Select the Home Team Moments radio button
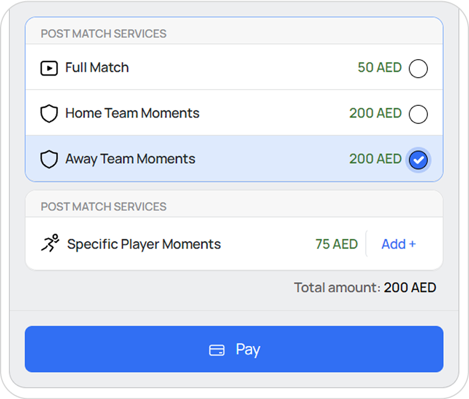Viewport: 469px width, 399px height. tap(418, 114)
